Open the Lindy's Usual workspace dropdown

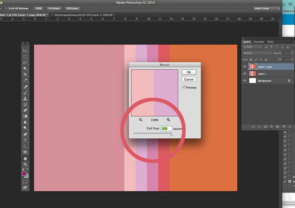pos(267,8)
